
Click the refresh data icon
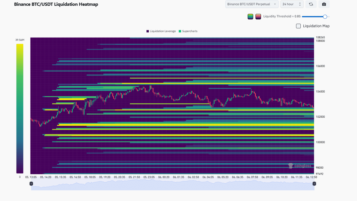pos(311,4)
